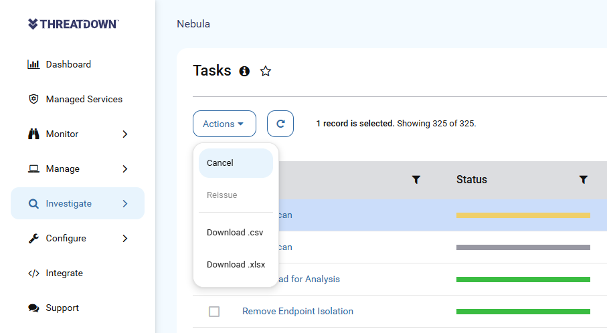Tick the Remove Endpoint Isolation checkbox
The width and height of the screenshot is (607, 333).
(x=214, y=312)
